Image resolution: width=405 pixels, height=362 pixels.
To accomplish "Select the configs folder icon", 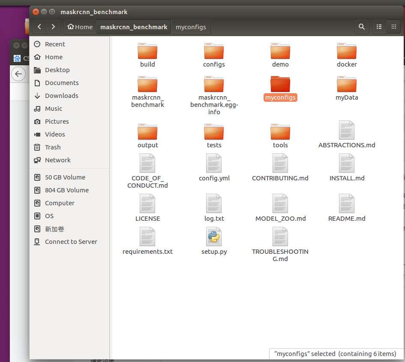I will click(x=214, y=51).
